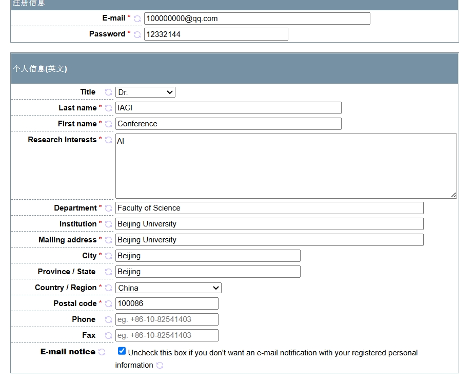Click the refresh icon beside E-mail notice label

pyautogui.click(x=102, y=352)
